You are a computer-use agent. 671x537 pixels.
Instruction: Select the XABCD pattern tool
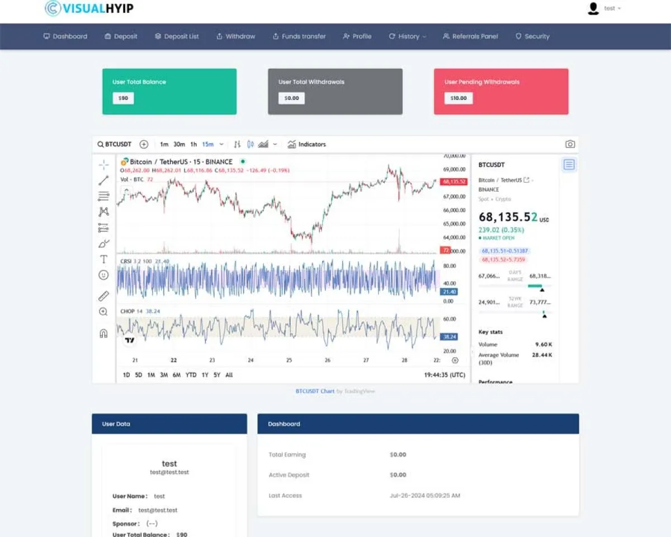(x=103, y=212)
